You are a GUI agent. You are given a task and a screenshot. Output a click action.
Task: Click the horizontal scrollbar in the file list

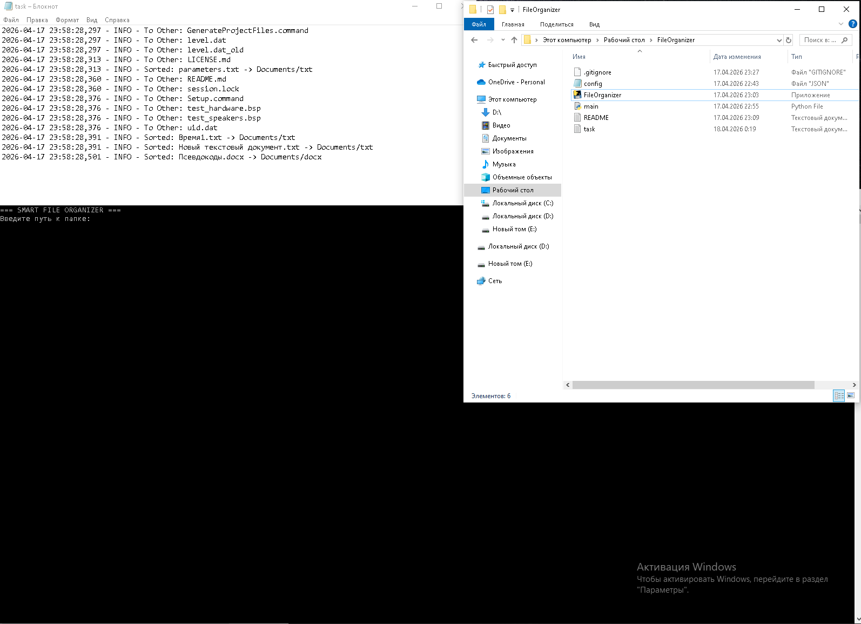pyautogui.click(x=694, y=385)
